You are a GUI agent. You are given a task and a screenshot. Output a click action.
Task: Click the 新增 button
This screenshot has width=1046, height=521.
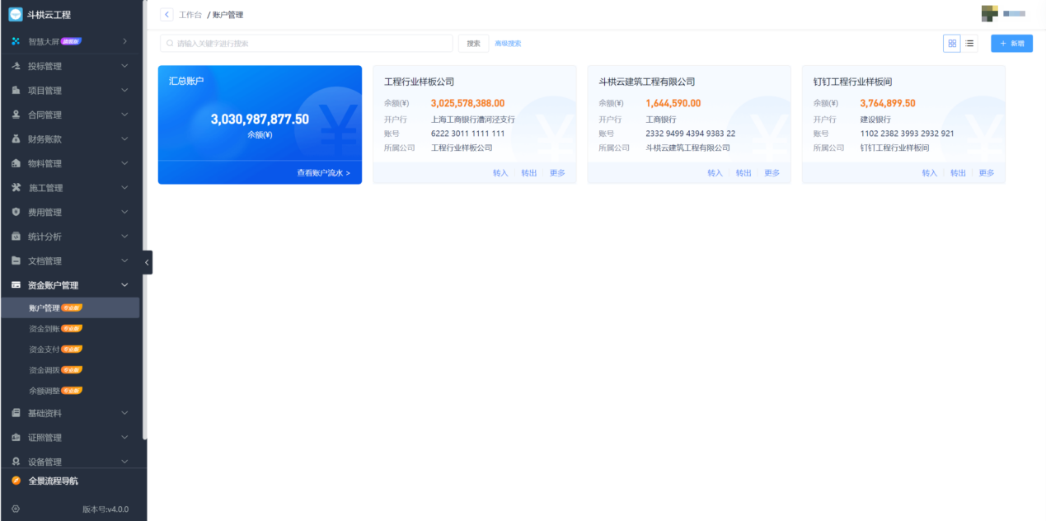point(1011,44)
